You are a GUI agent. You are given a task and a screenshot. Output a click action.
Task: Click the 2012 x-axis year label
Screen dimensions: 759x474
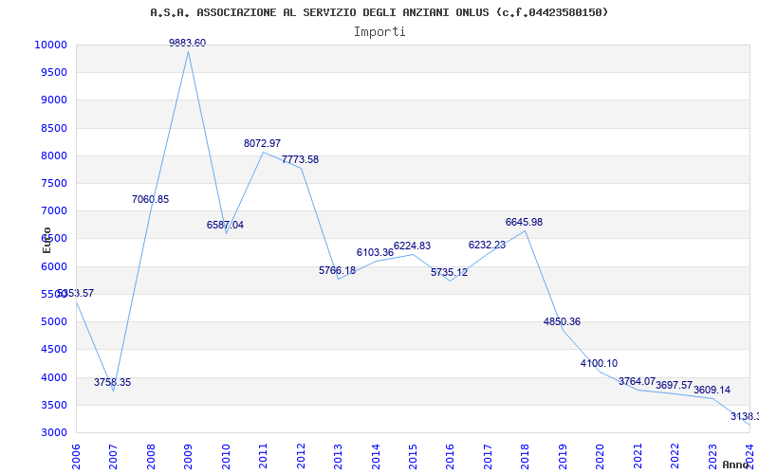coord(301,456)
